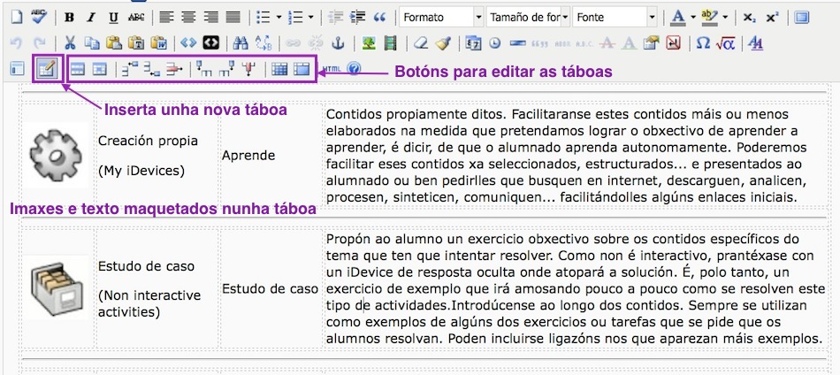This screenshot has width=840, height=375.
Task: Expand the text color picker arrow
Action: [x=693, y=17]
